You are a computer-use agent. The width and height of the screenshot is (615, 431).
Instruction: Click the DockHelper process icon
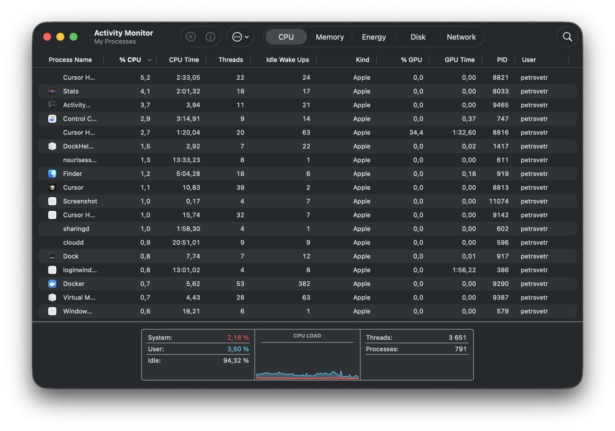52,146
